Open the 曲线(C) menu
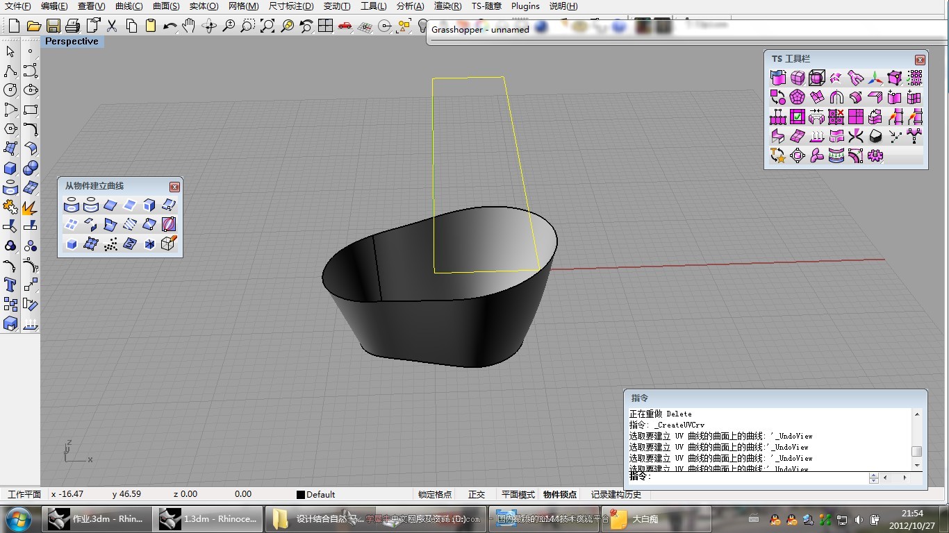 [129, 6]
